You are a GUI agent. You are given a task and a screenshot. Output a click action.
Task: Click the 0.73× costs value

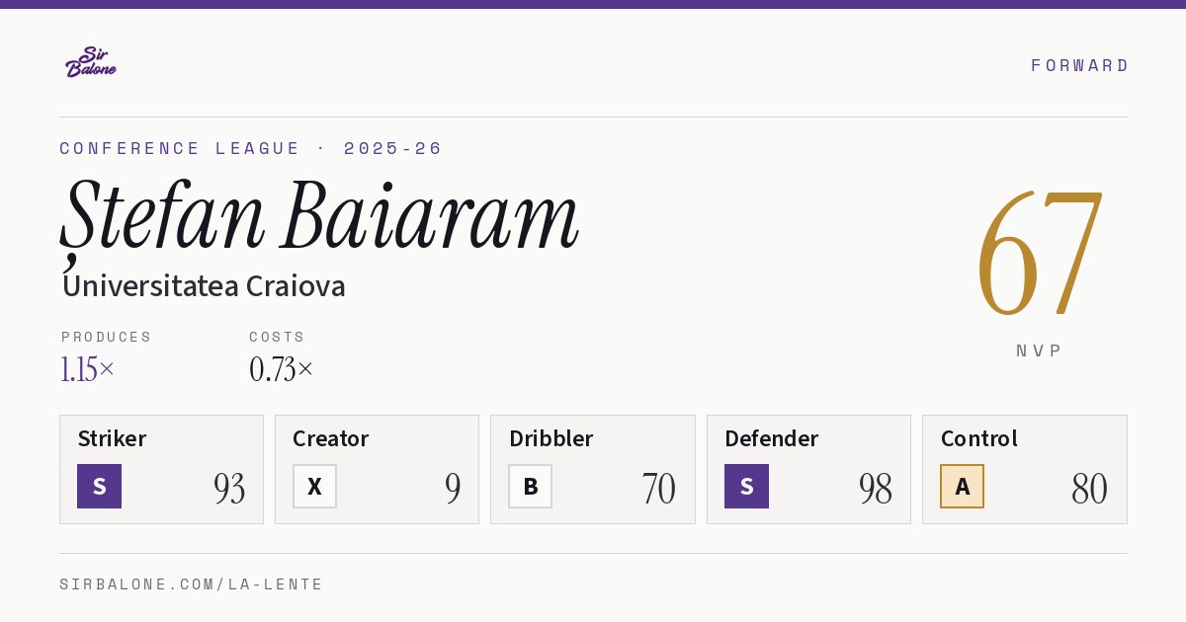281,369
